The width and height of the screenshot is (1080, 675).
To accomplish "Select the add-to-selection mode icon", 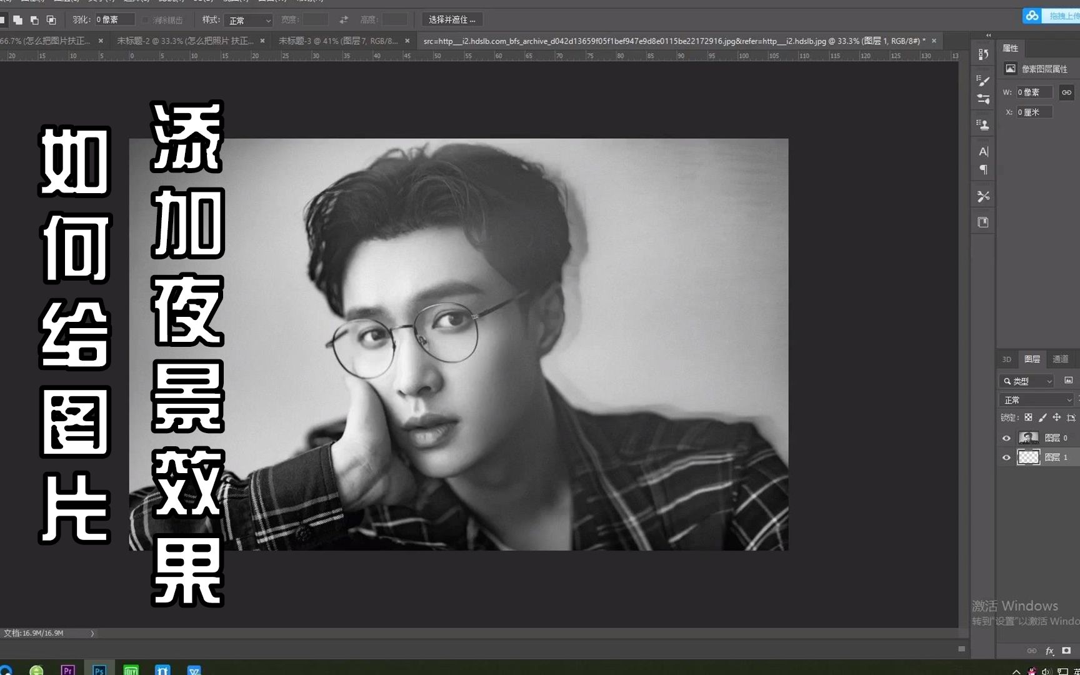I will tap(17, 20).
